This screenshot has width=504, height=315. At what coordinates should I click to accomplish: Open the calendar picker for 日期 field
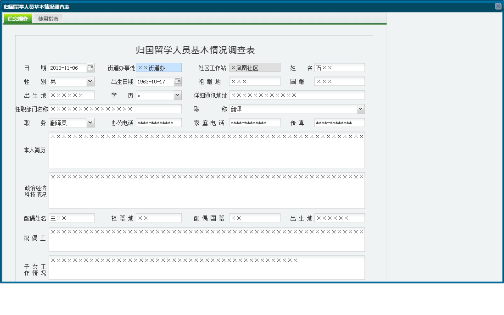click(91, 68)
